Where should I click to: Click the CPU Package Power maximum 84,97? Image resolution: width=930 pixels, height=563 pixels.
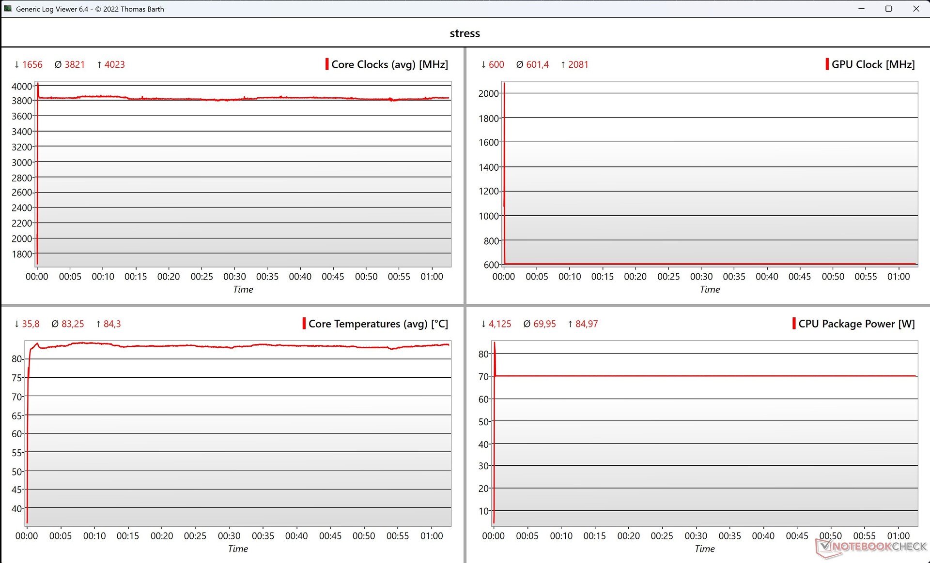tap(586, 324)
